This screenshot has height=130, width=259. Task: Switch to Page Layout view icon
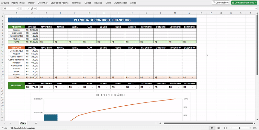(220, 128)
